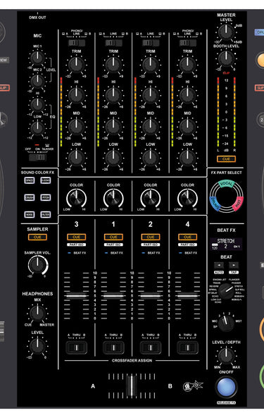
Task: Click the RELEASE FX button
Action: click(x=226, y=402)
